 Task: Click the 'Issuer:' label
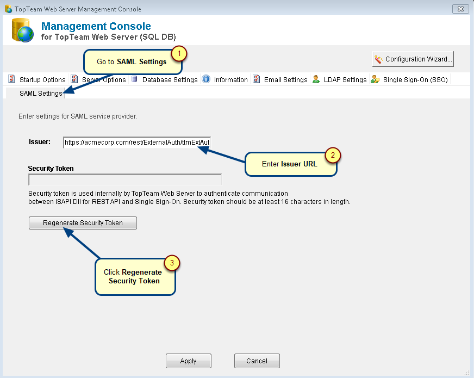pyautogui.click(x=40, y=142)
